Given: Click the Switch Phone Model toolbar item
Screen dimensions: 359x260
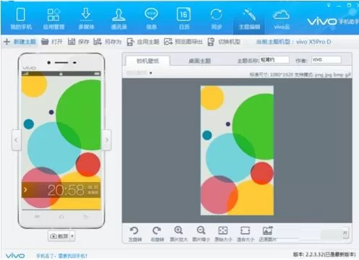Looking at the screenshot, I should coord(224,42).
